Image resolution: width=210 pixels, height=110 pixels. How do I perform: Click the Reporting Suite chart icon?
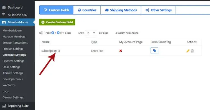coord(4,106)
